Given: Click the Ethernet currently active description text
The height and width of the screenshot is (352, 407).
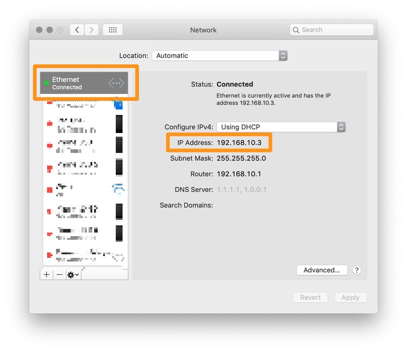Looking at the screenshot, I should (x=274, y=99).
